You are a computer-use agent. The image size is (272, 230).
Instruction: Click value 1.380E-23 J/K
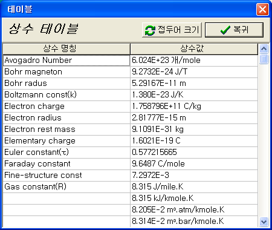point(194,95)
